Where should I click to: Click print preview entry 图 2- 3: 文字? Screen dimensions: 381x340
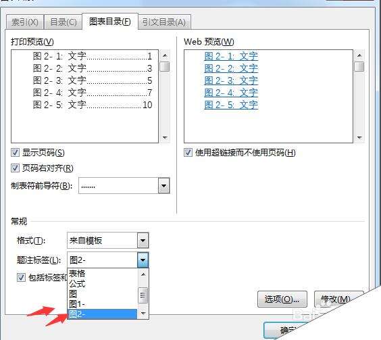(x=93, y=80)
